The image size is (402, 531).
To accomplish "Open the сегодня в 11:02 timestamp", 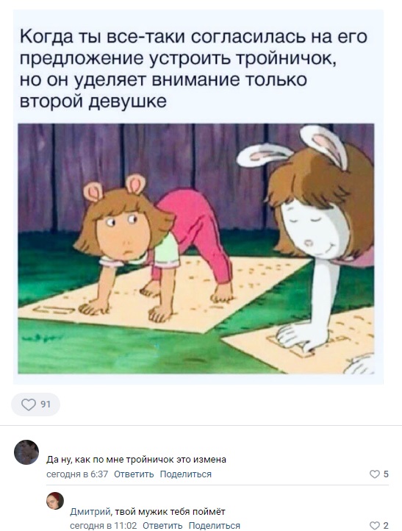I will pos(103,526).
